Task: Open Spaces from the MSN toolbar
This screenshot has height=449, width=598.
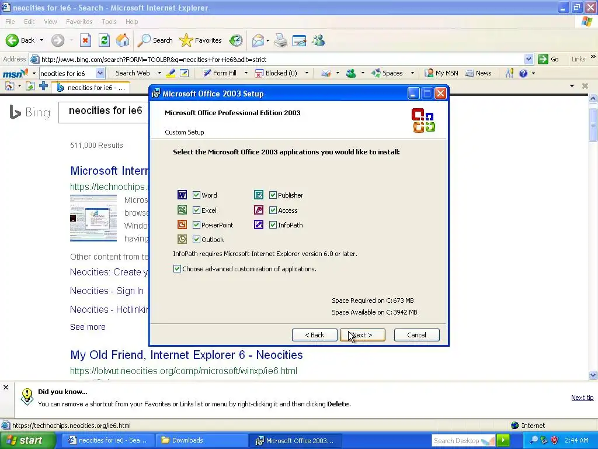Action: coord(387,73)
